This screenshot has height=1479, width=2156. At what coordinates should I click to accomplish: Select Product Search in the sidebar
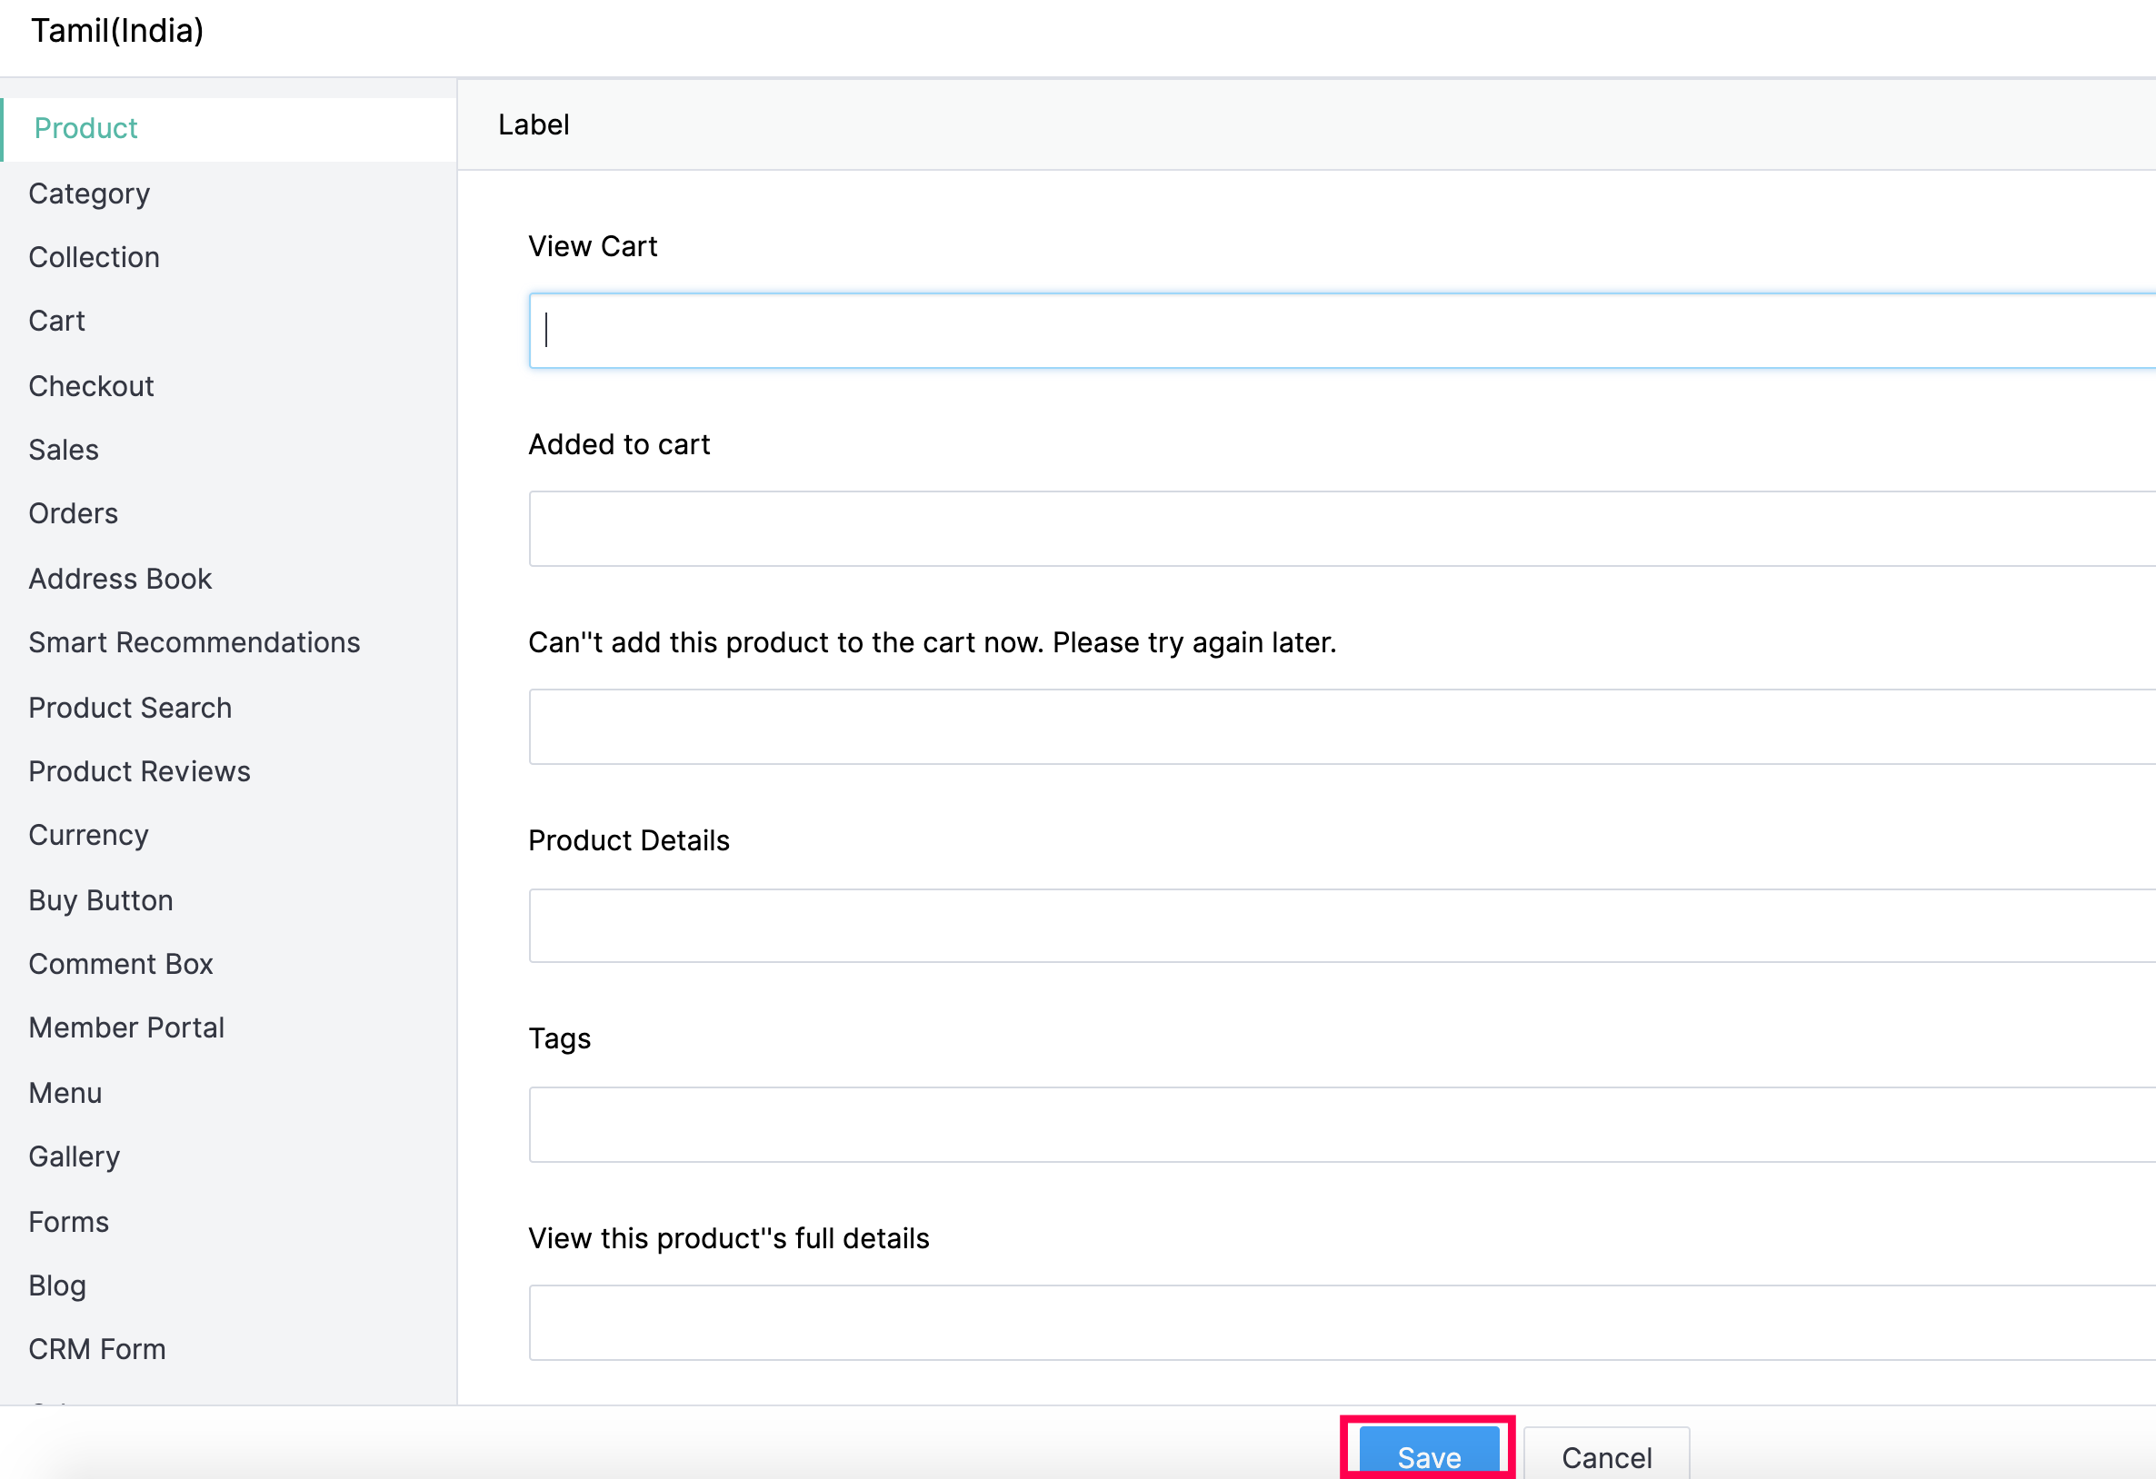pyautogui.click(x=130, y=708)
